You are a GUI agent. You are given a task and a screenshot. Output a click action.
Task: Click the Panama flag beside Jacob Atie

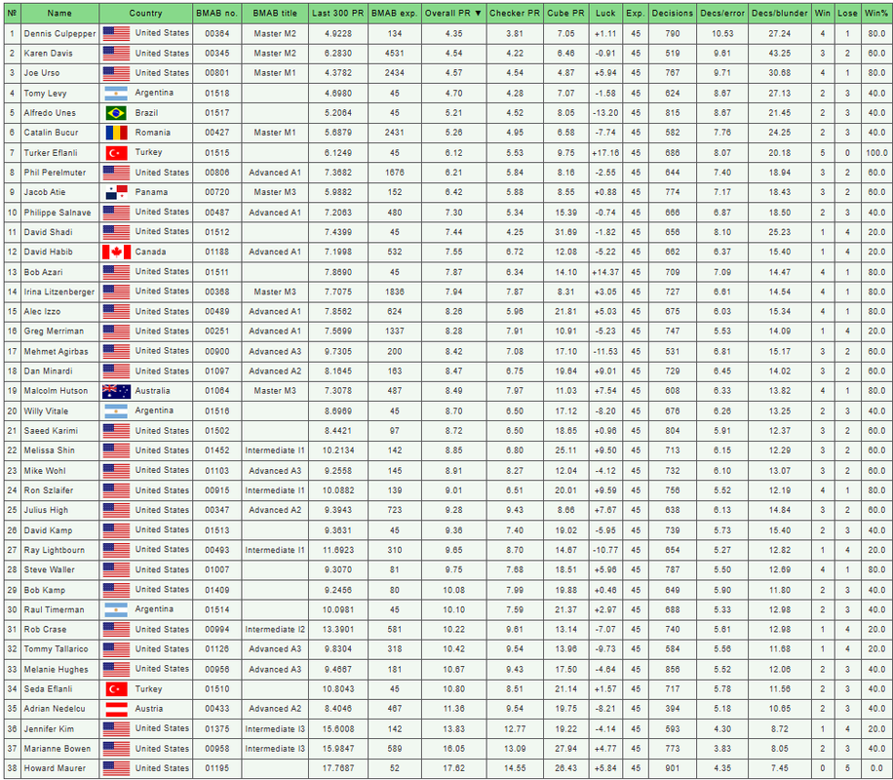pos(116,192)
